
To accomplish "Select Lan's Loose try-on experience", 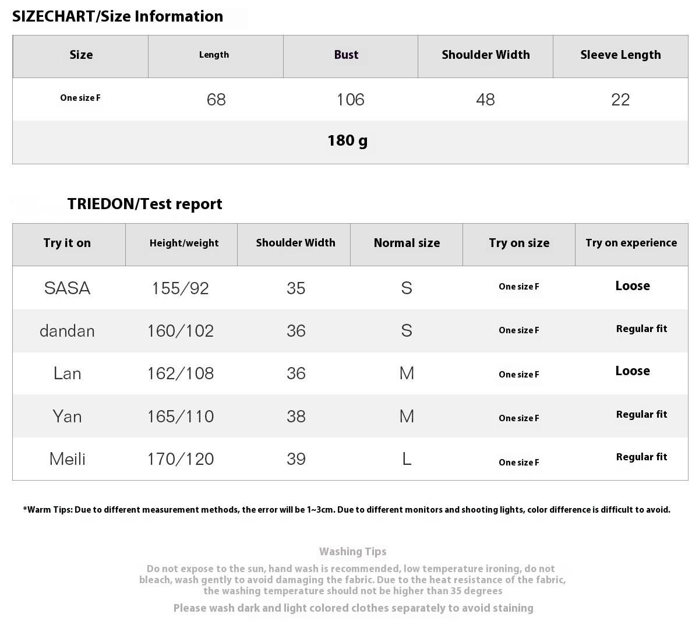I will (633, 371).
